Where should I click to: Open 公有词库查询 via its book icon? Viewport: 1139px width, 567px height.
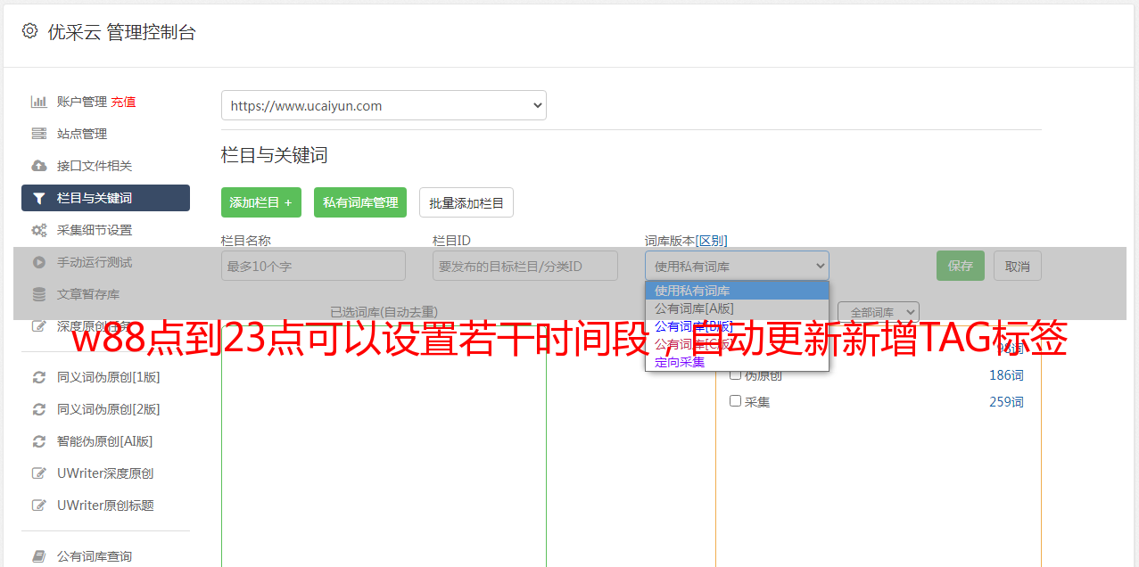[x=39, y=556]
